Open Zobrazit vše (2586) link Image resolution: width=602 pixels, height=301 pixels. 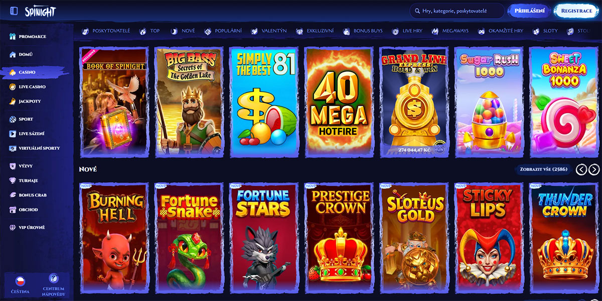pyautogui.click(x=544, y=170)
